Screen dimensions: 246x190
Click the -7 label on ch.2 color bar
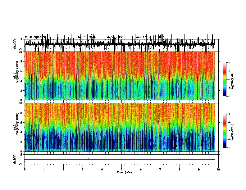tap(229, 148)
